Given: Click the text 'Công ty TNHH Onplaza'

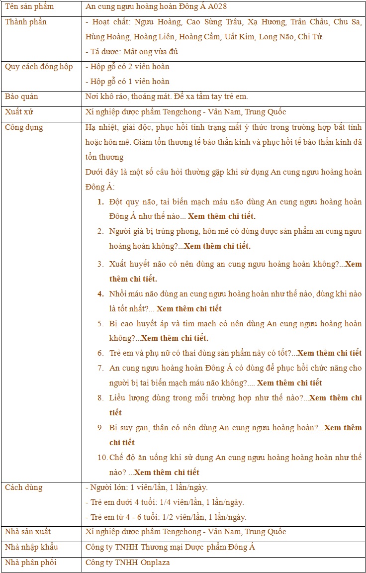Looking at the screenshot, I should 127,563.
